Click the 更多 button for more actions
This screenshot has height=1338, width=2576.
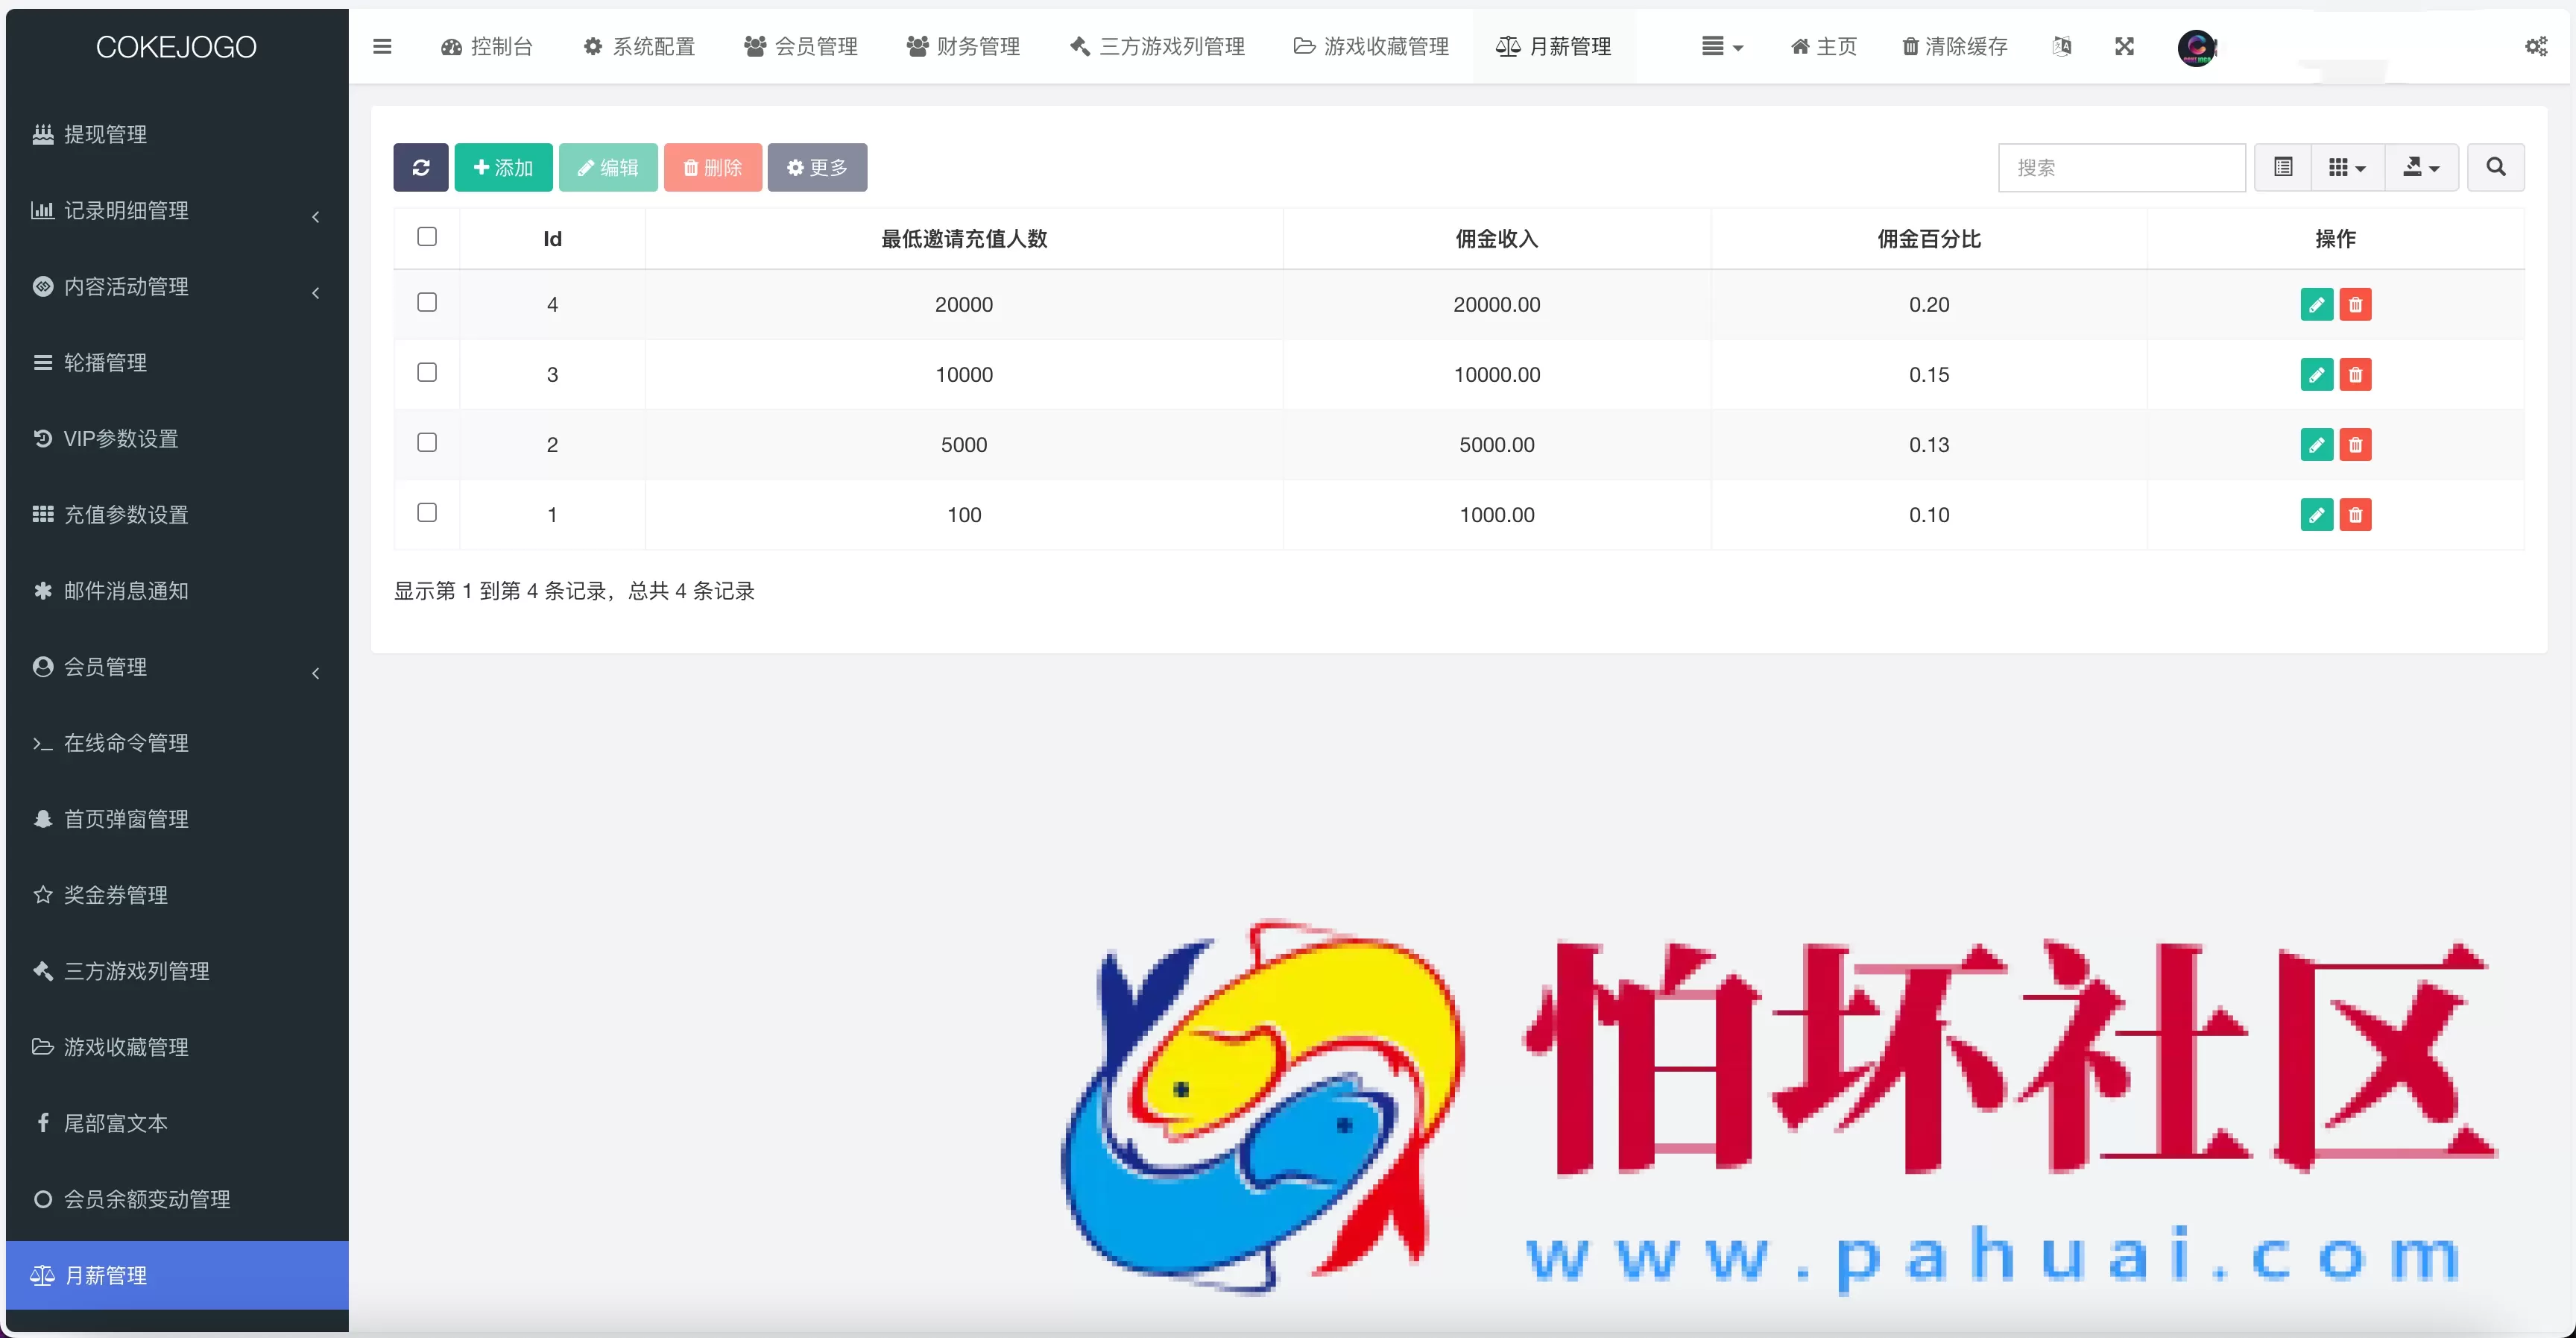pos(818,167)
